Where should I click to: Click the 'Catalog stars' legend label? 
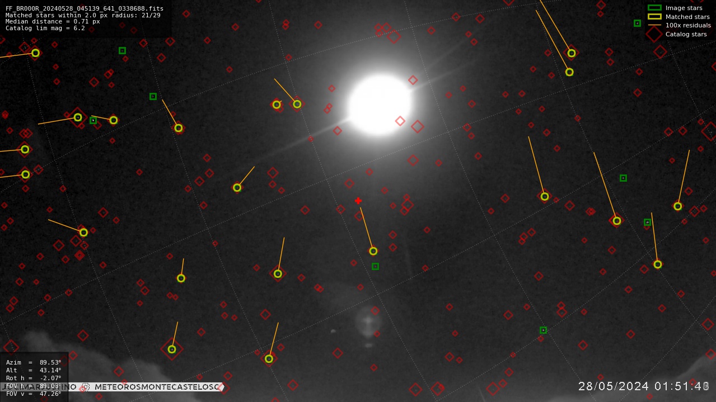tap(686, 34)
